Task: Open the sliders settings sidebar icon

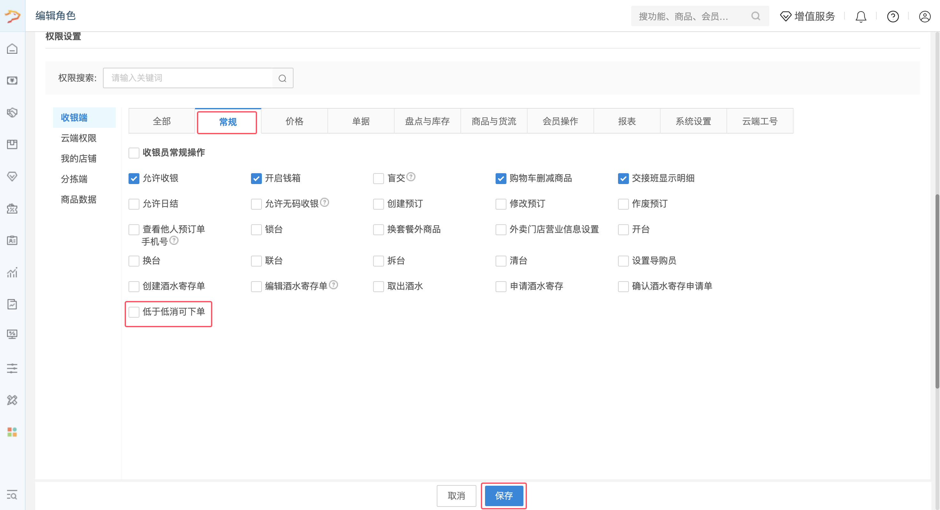Action: point(12,368)
